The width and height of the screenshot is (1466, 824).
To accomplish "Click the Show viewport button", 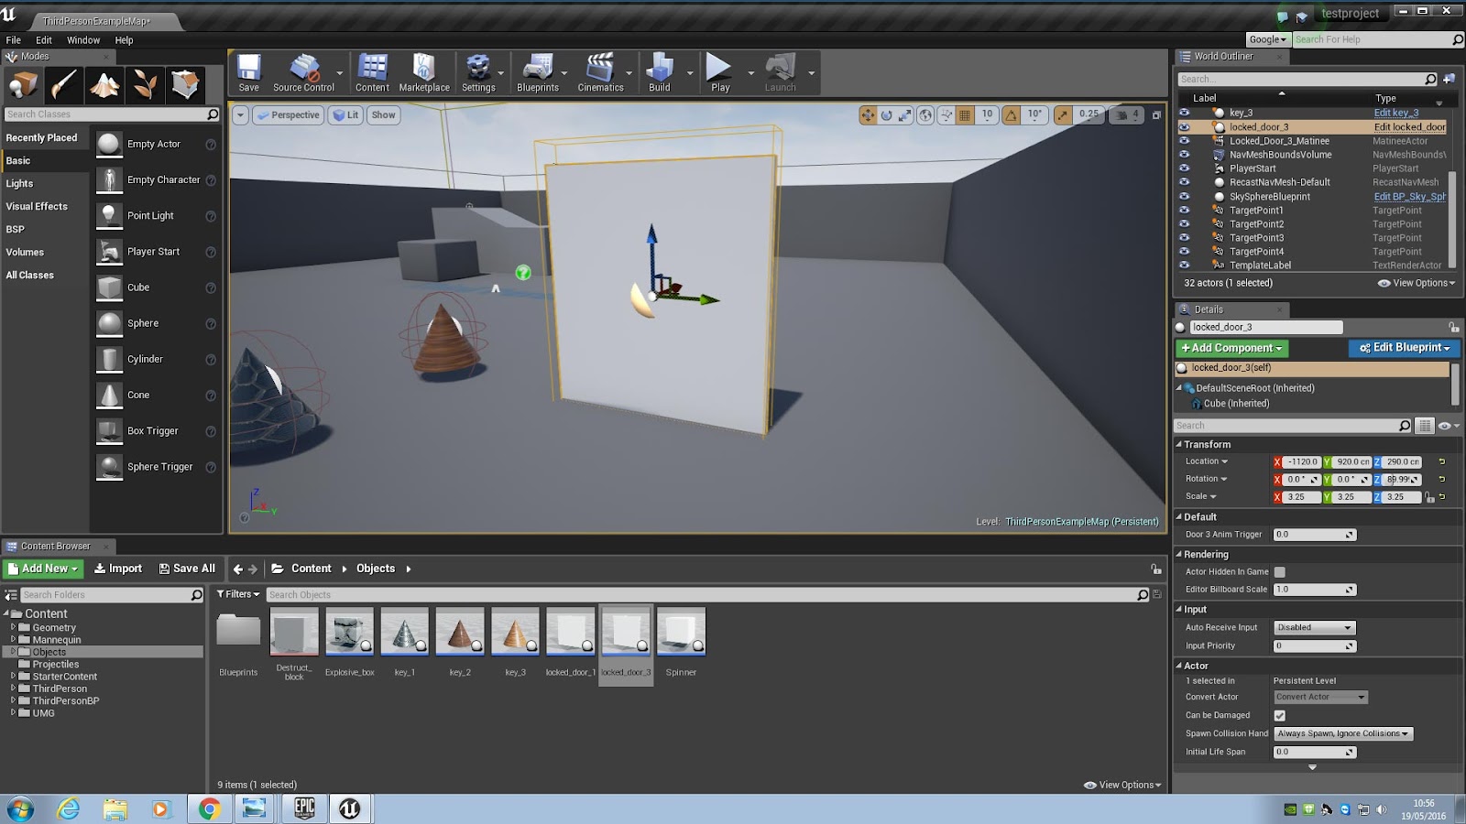I will coord(383,115).
